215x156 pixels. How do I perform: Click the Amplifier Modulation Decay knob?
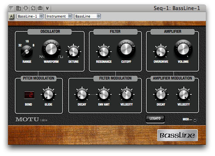coord(161,94)
